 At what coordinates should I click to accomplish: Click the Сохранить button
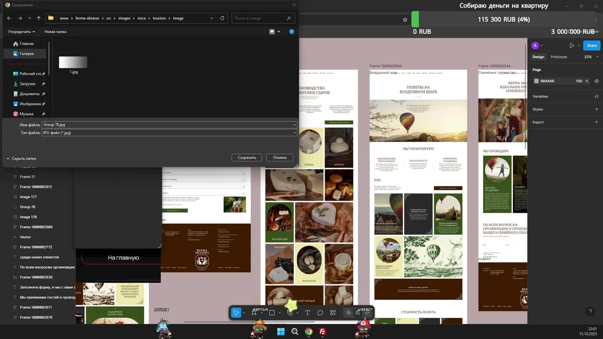pyautogui.click(x=247, y=158)
